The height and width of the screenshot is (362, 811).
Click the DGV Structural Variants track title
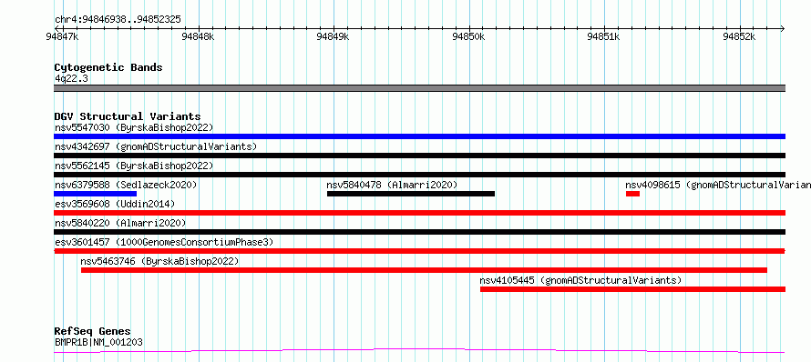[128, 116]
